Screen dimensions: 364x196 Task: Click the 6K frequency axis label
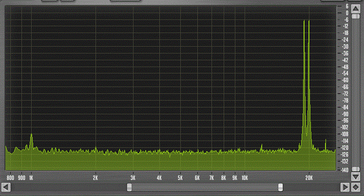(197, 178)
